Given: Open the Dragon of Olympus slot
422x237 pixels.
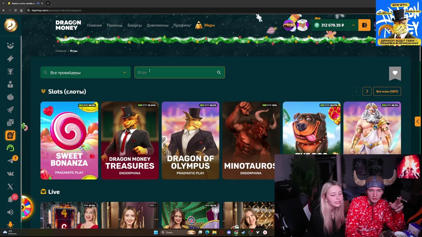Looking at the screenshot, I should (x=190, y=141).
